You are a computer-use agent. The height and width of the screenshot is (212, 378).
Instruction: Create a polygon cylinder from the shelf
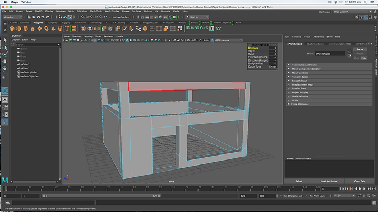click(26, 29)
